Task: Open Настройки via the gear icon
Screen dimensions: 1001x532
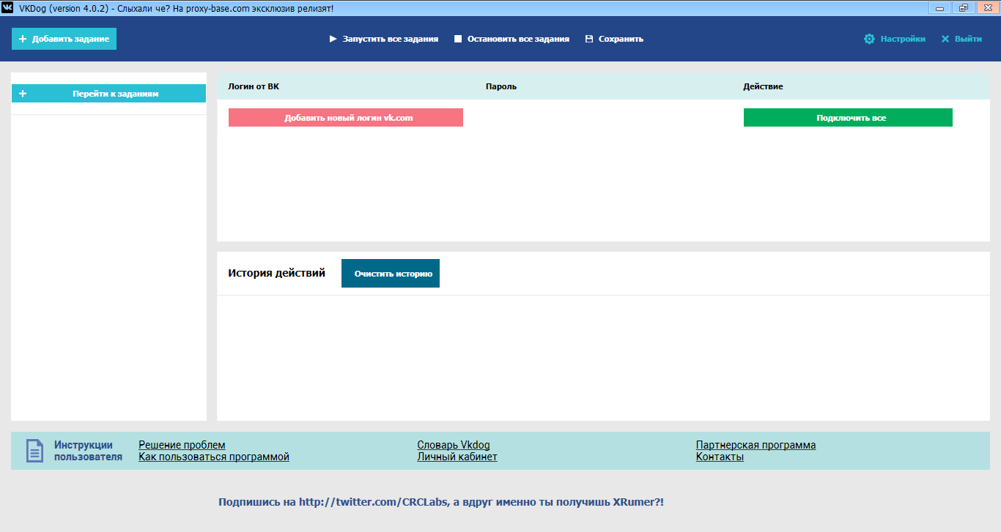Action: pos(869,39)
